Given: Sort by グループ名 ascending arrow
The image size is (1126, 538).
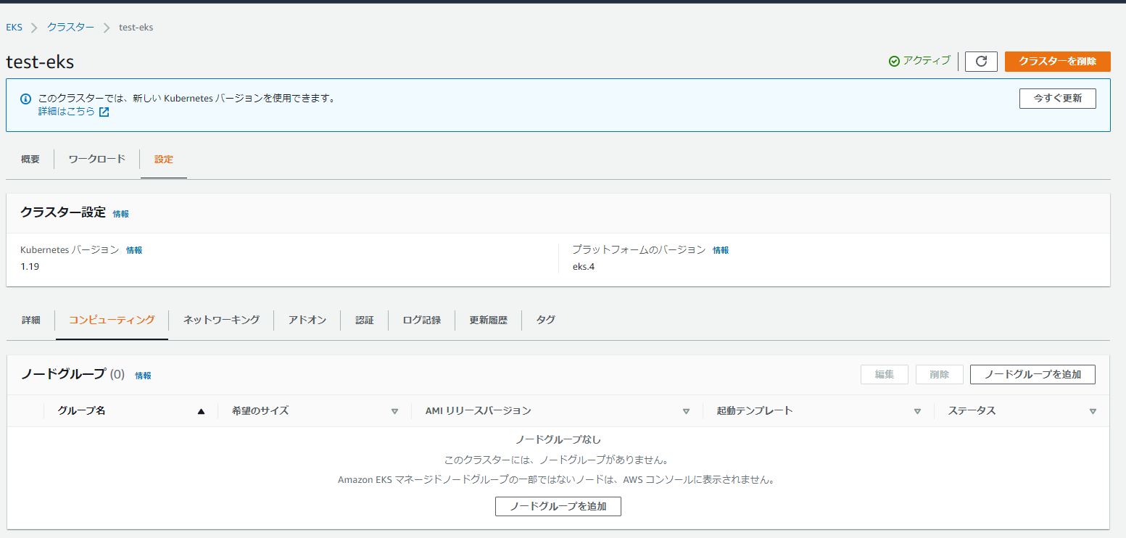Looking at the screenshot, I should click(x=201, y=411).
